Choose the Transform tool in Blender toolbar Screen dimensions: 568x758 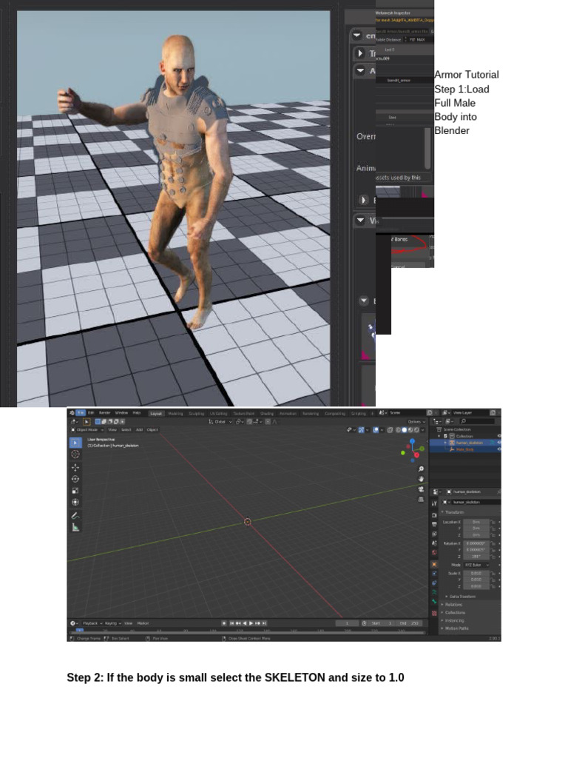pos(75,503)
